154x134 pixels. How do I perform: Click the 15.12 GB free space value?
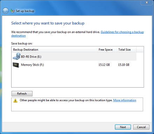pyautogui.click(x=104, y=65)
